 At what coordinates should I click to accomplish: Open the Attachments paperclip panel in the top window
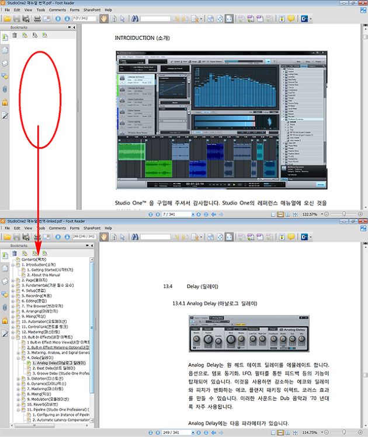(x=5, y=89)
